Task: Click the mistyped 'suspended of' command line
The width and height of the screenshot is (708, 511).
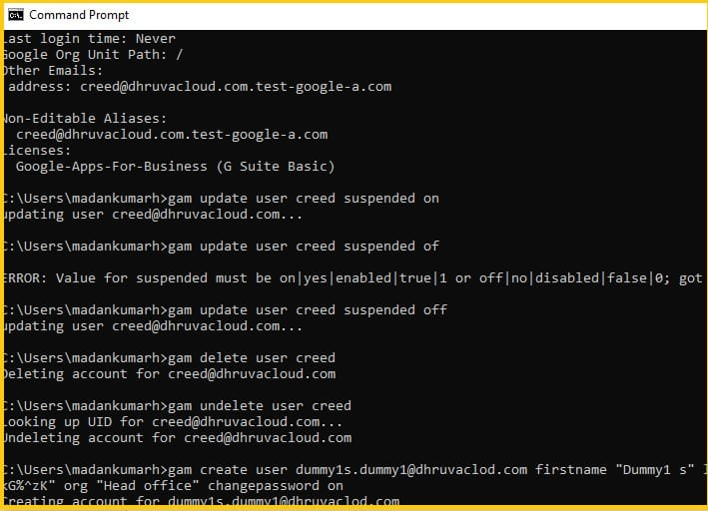Action: tap(220, 246)
